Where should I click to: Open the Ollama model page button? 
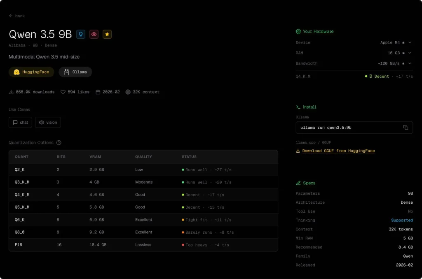click(75, 72)
